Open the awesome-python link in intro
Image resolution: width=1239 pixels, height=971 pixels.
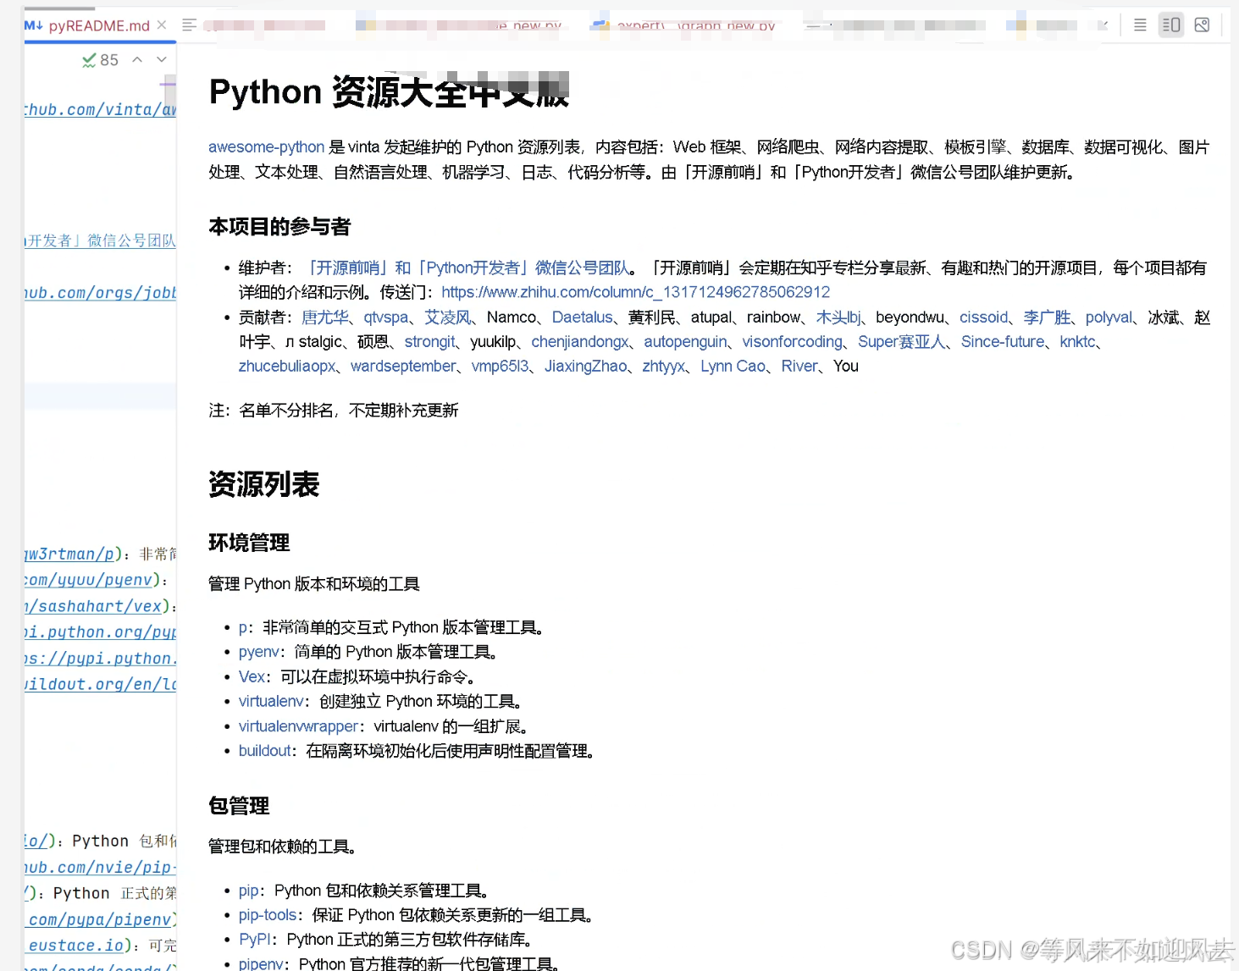266,147
